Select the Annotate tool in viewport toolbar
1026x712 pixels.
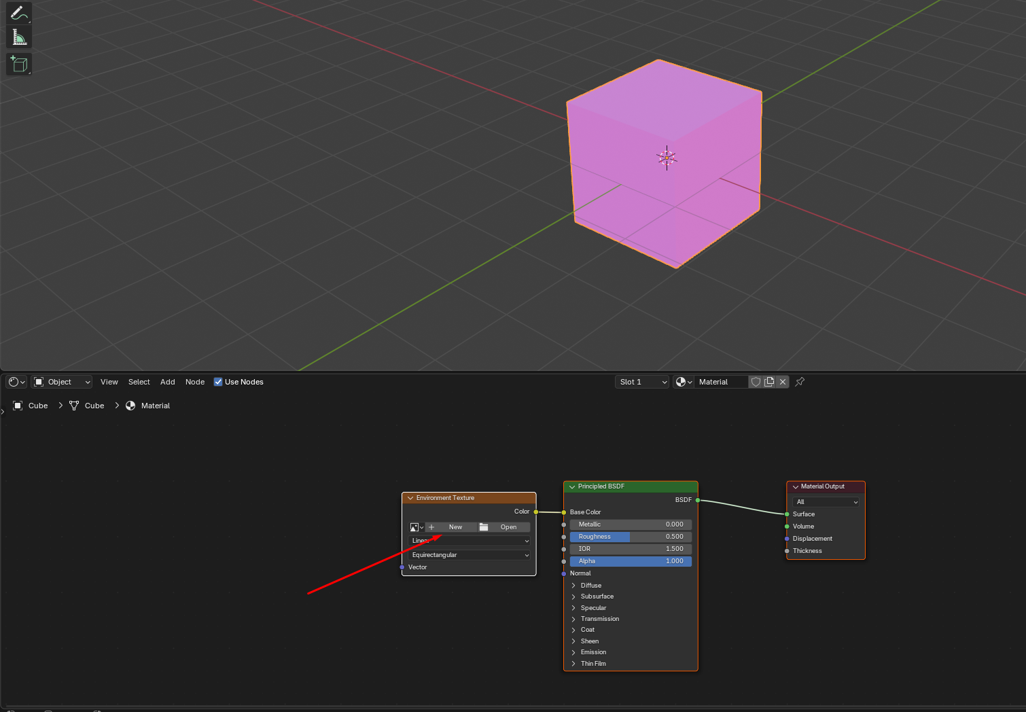click(18, 13)
